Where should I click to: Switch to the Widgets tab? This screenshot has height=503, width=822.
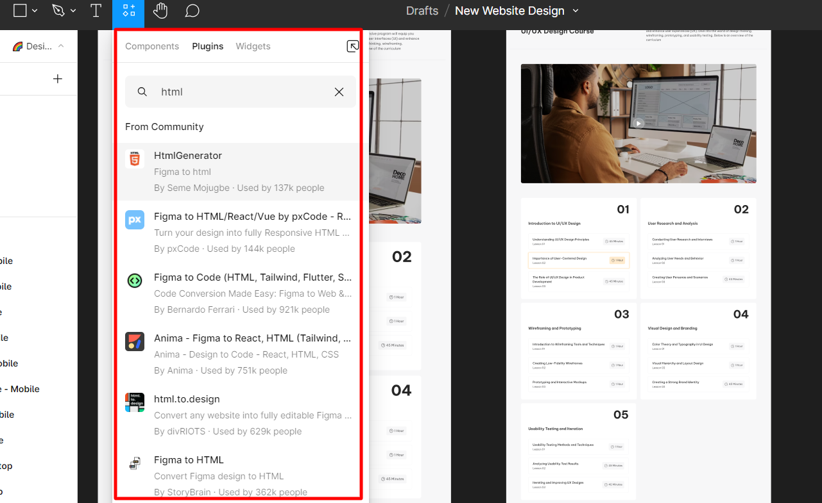(x=253, y=46)
